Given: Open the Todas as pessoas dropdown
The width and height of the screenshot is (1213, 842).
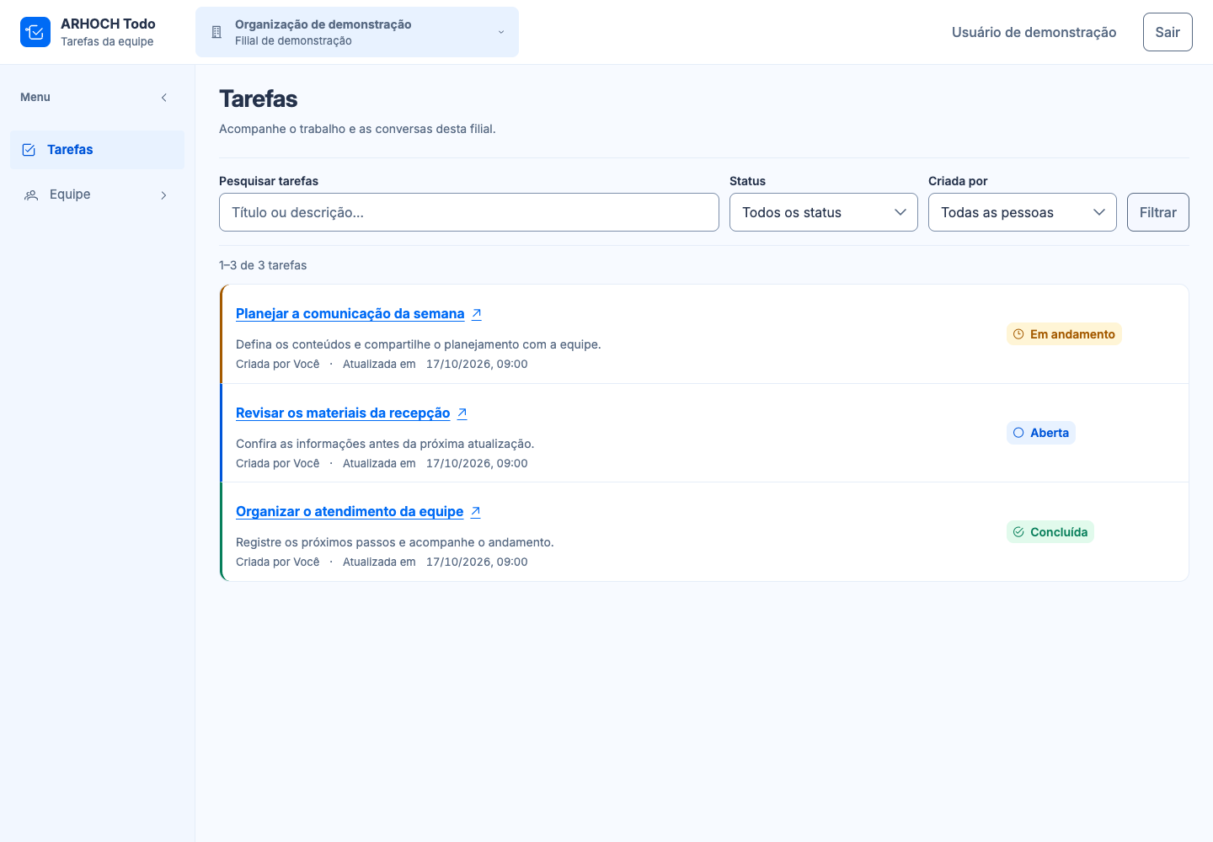Looking at the screenshot, I should point(1023,212).
